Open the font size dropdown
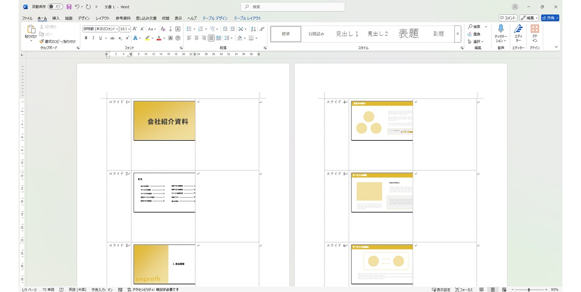 [129, 29]
